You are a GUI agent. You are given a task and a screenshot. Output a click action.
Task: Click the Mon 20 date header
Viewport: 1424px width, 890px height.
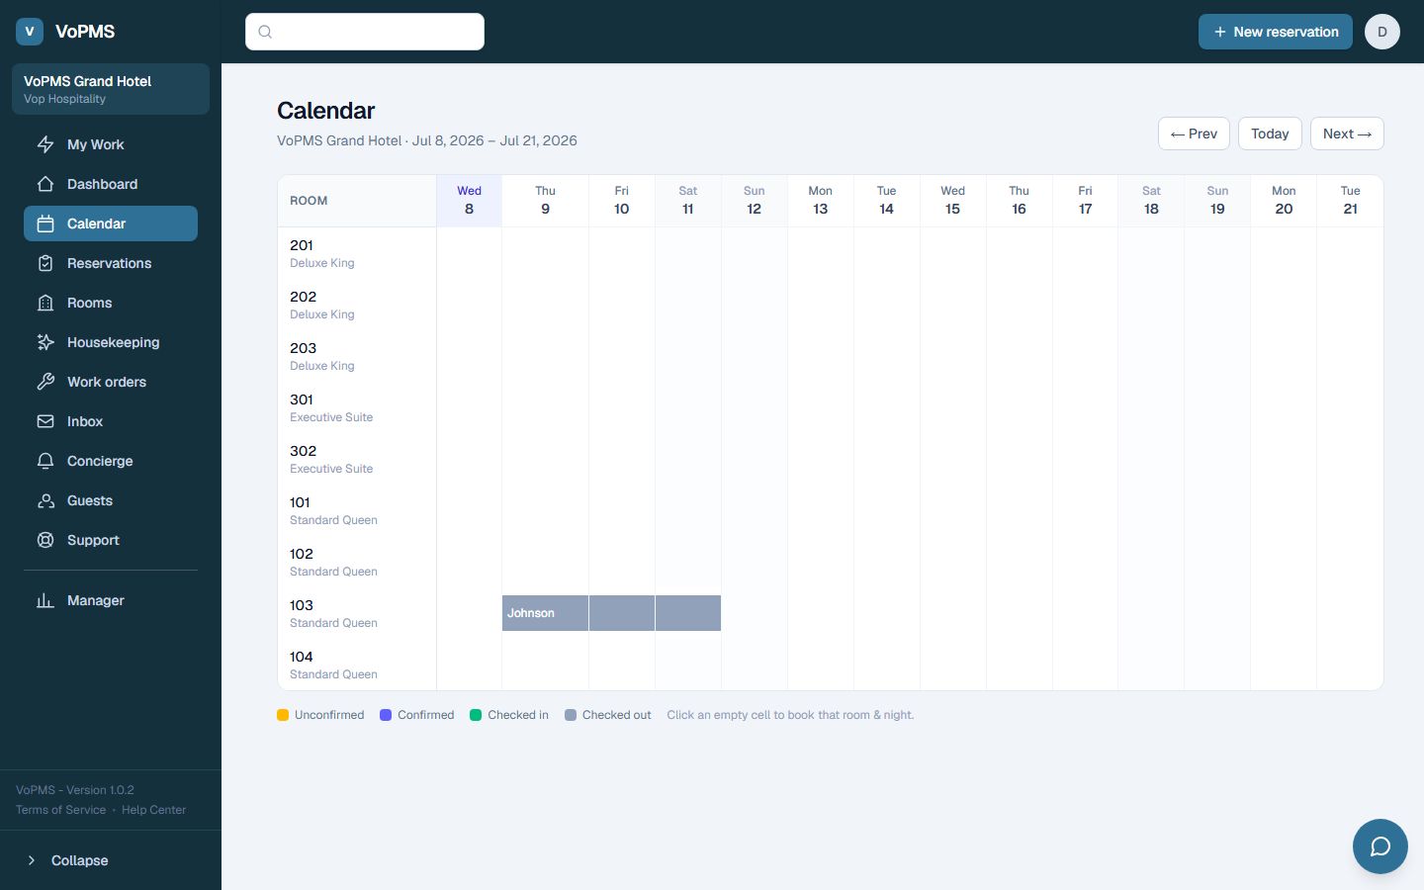coord(1285,201)
